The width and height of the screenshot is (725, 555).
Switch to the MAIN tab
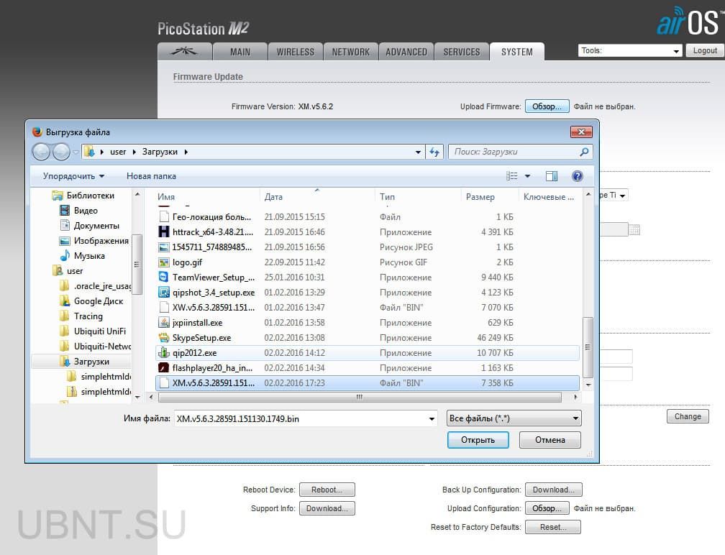240,52
